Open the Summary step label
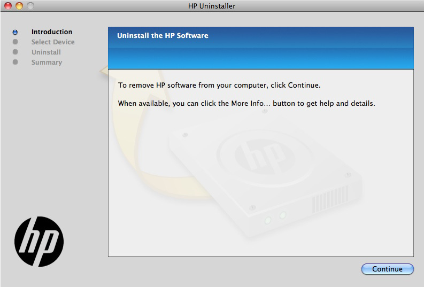Screen dimensions: 424x287 click(47, 63)
